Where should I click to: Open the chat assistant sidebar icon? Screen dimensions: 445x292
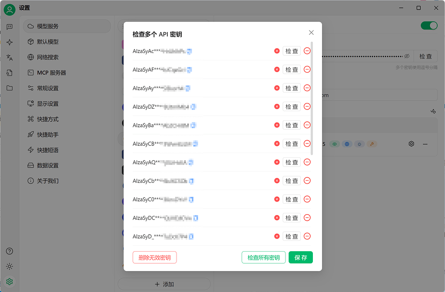pyautogui.click(x=10, y=27)
